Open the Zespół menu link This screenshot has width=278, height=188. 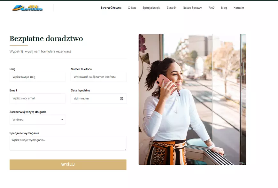pyautogui.click(x=172, y=8)
